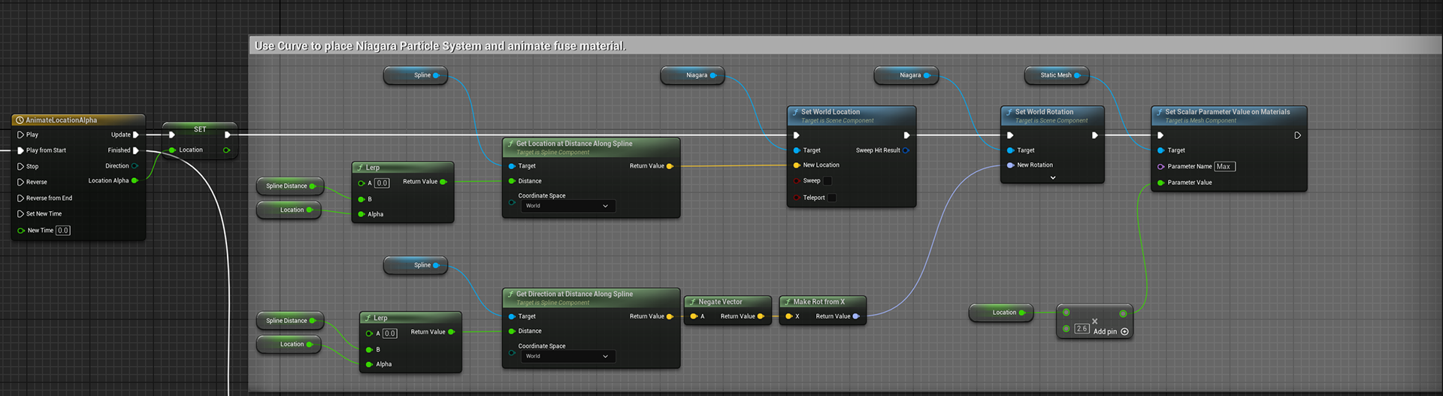Click the Sweep Hit Result output pin
Screen dimensions: 1443x396
(906, 150)
